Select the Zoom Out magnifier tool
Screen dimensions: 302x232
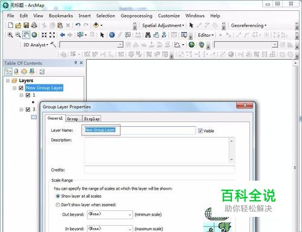tap(18, 35)
